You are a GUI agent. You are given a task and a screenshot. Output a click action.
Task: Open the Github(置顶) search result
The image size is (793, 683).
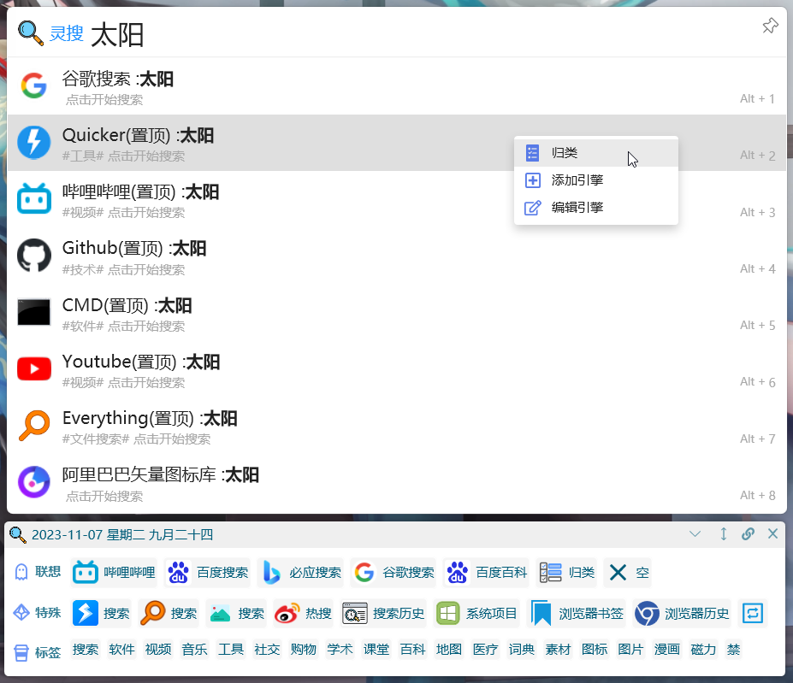[397, 256]
